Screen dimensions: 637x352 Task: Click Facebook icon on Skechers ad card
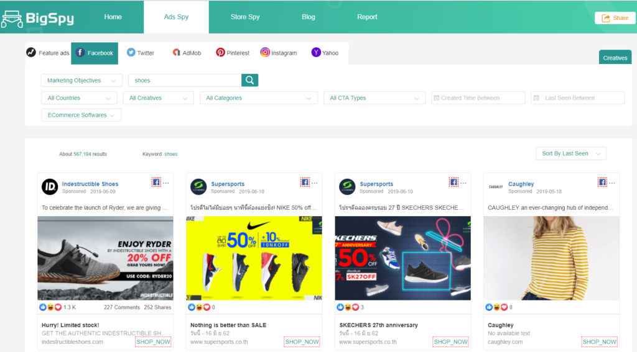coord(453,182)
